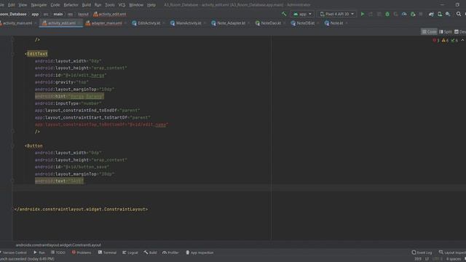Open the Event Log tool window
466x262 pixels.
coord(422,253)
